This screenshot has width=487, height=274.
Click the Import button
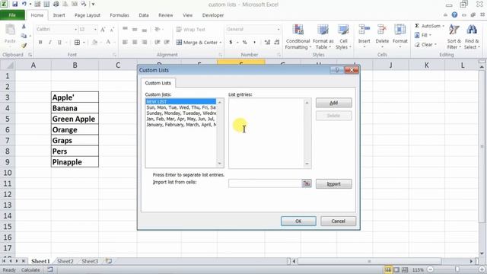click(x=334, y=184)
